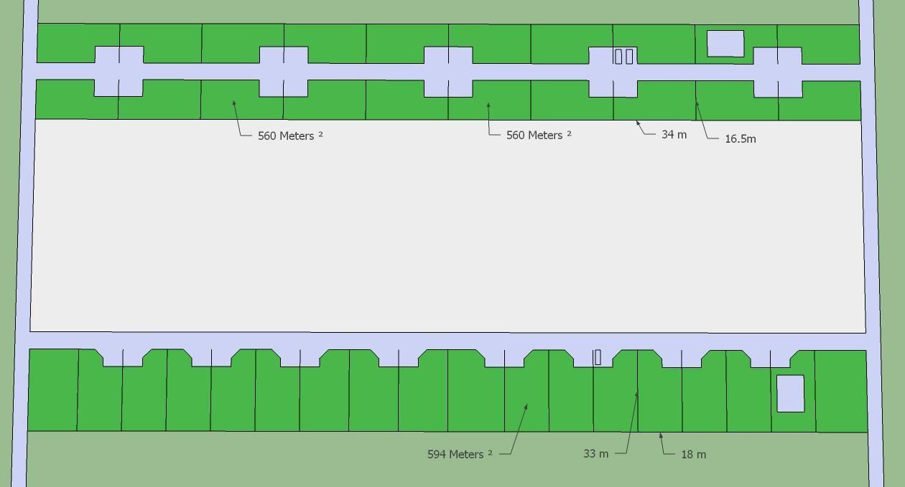This screenshot has height=487, width=905.
Task: Select the "33 m" dimension label
Action: 595,454
